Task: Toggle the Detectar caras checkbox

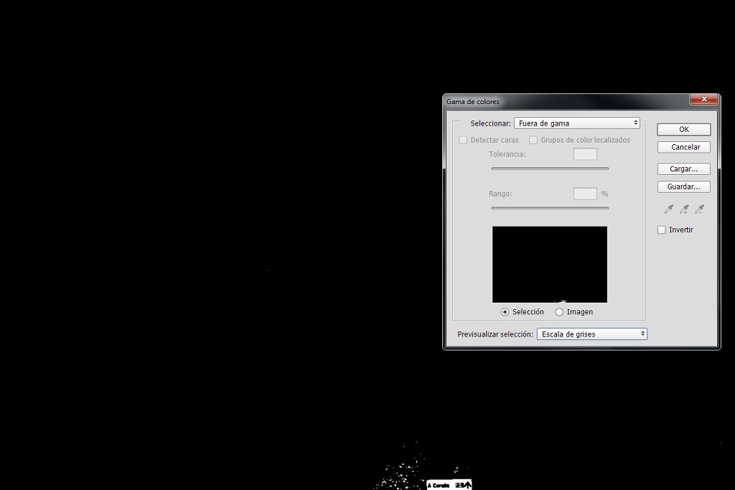Action: pos(463,140)
